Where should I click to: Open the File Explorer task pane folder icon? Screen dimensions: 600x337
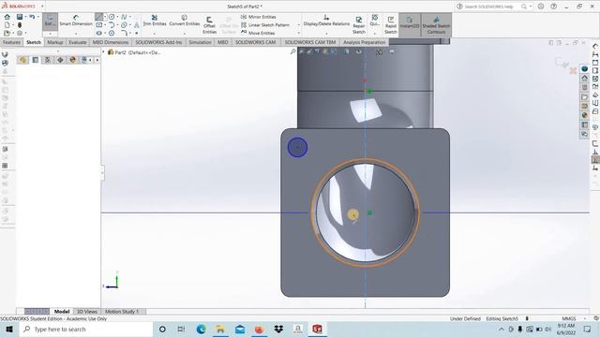pos(584,96)
